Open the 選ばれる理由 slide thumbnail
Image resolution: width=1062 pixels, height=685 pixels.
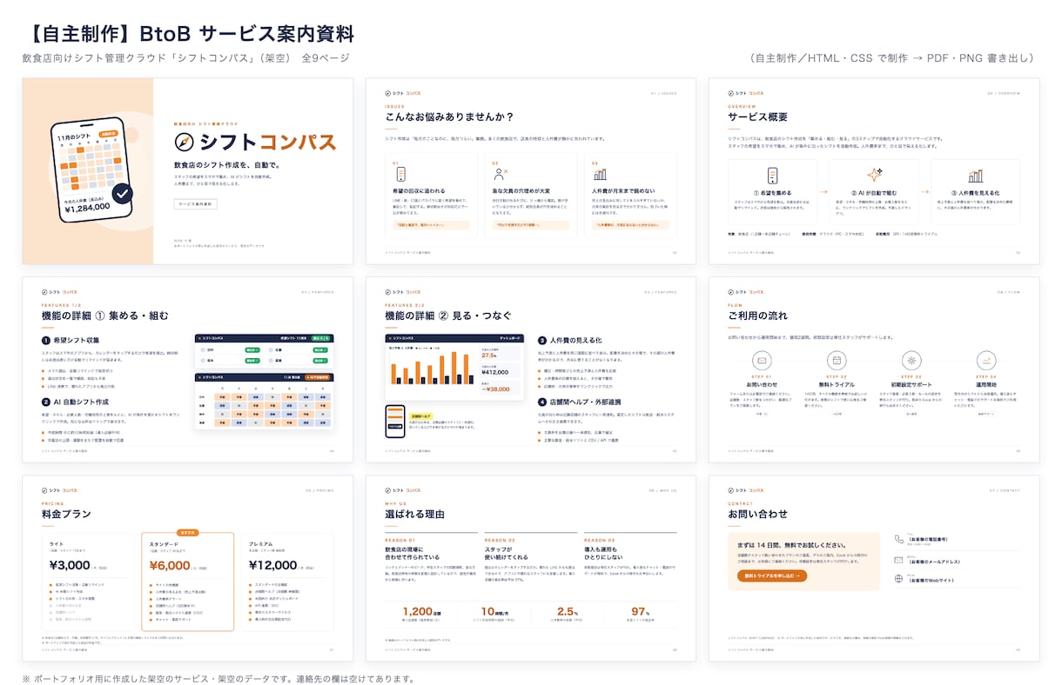click(x=531, y=568)
